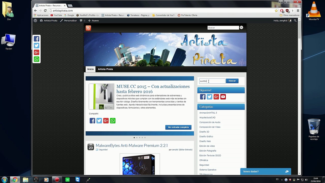Click the TeamViewer icon in the taskbar
The width and height of the screenshot is (325, 183).
coord(78,180)
